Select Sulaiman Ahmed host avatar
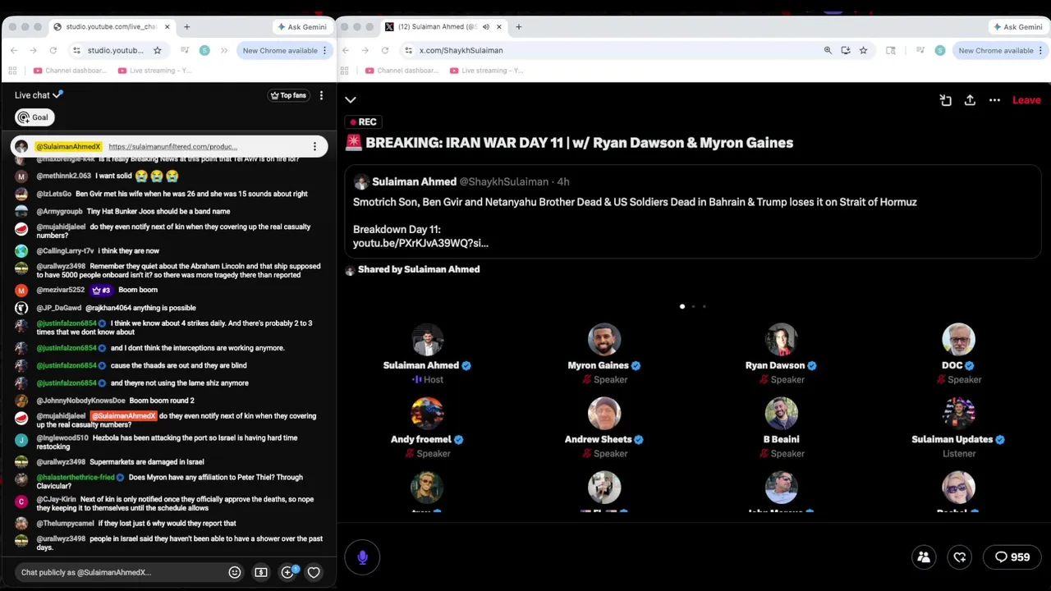 [x=427, y=340]
